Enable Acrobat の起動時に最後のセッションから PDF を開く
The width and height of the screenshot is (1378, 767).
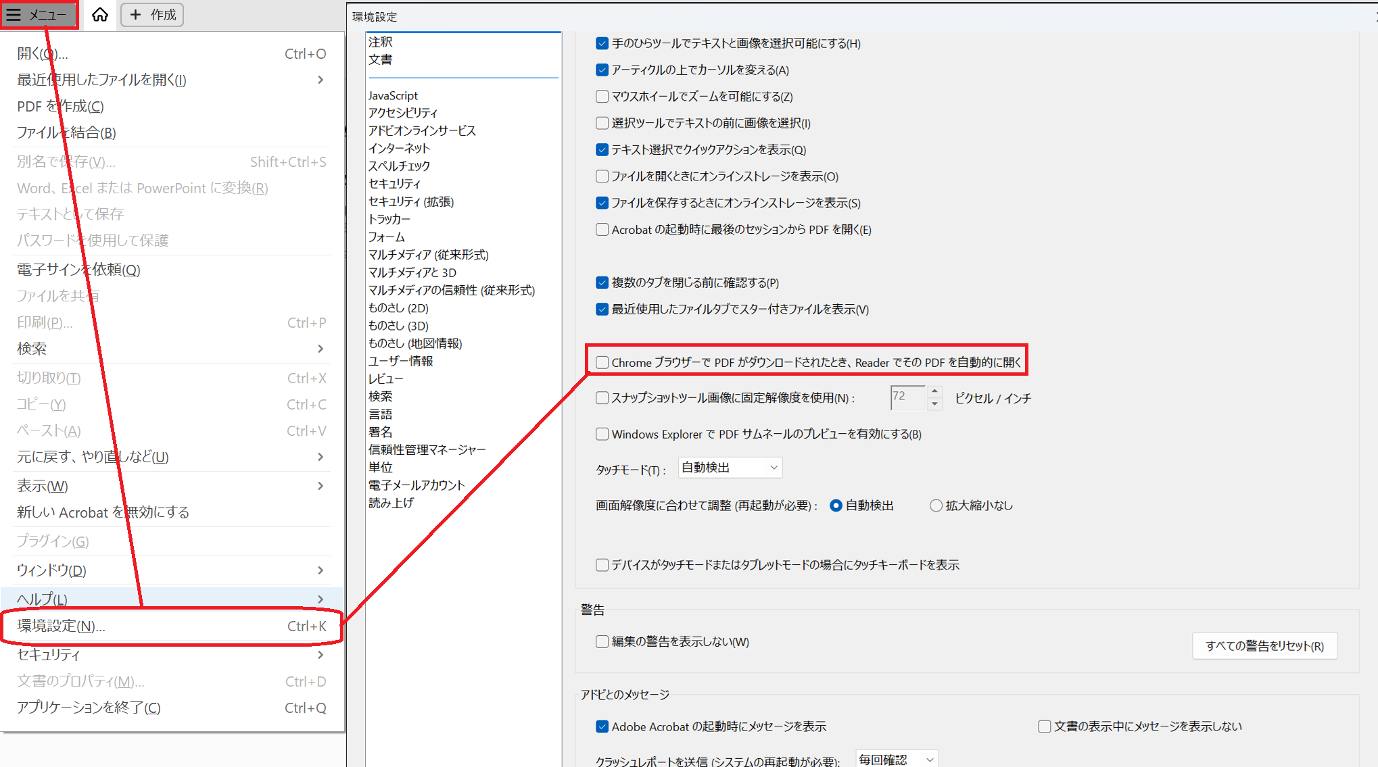pos(602,230)
